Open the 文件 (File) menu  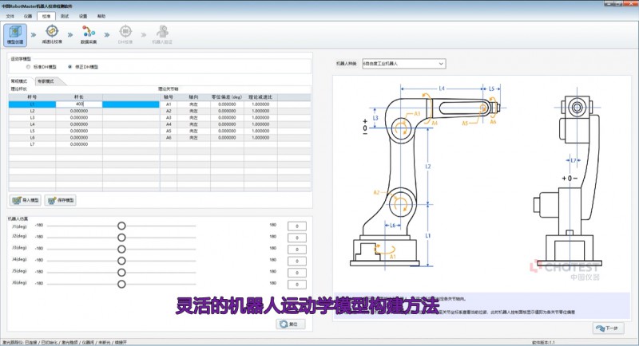point(10,15)
